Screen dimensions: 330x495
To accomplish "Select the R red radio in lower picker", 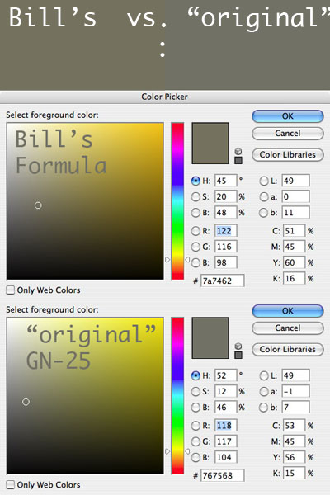I will click(x=196, y=426).
